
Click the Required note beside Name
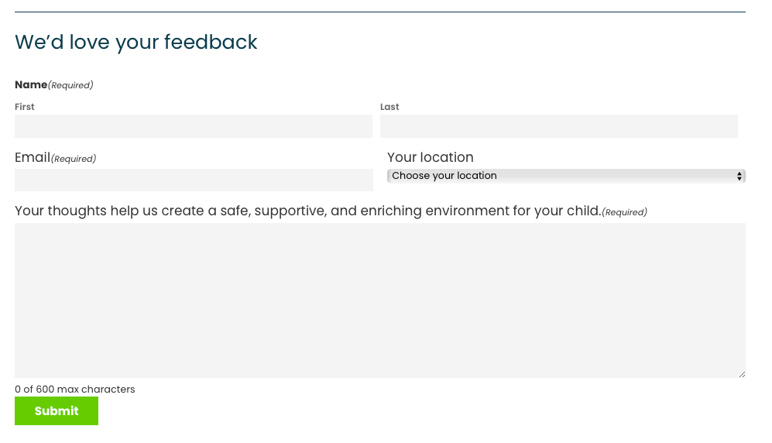pyautogui.click(x=70, y=85)
